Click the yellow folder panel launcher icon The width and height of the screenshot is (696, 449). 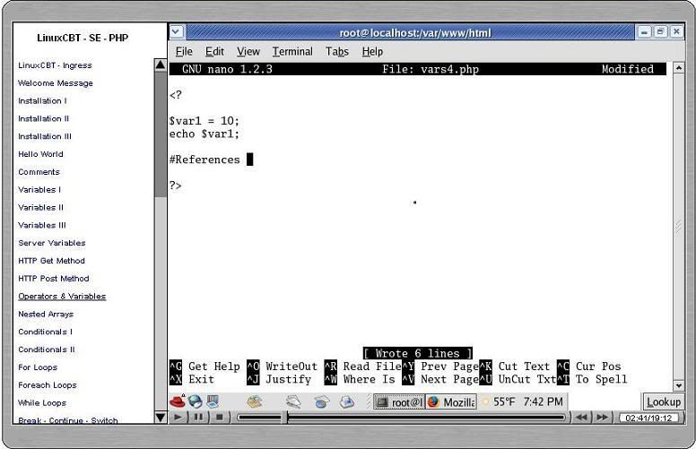(x=255, y=402)
